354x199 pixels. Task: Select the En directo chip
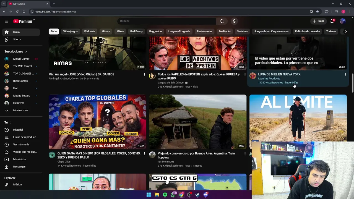click(225, 32)
